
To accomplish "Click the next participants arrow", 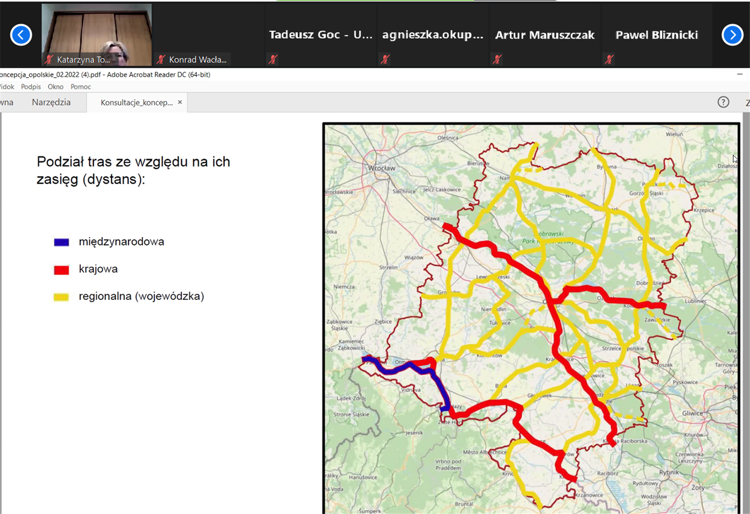I will tap(732, 35).
